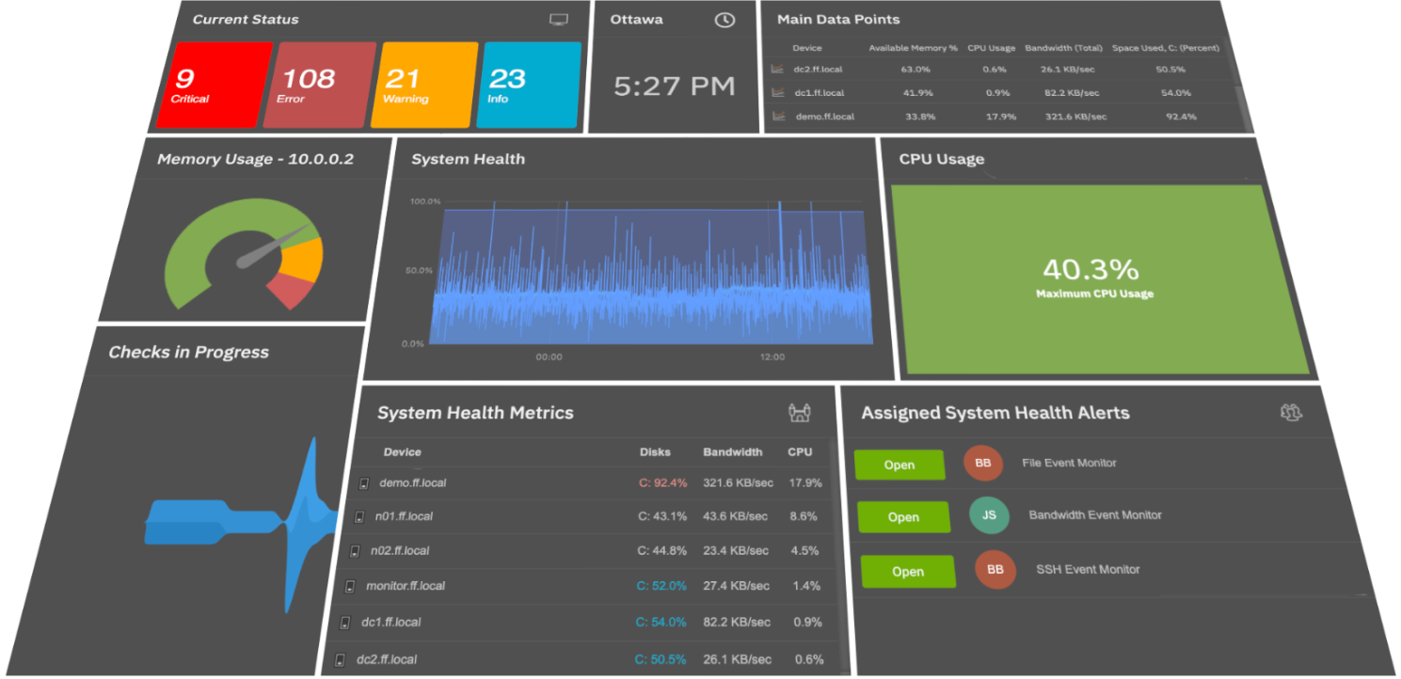Viewport: 1401px width, 679px height.
Task: Open the Bandwidth Event Monitor alert
Action: point(903,516)
